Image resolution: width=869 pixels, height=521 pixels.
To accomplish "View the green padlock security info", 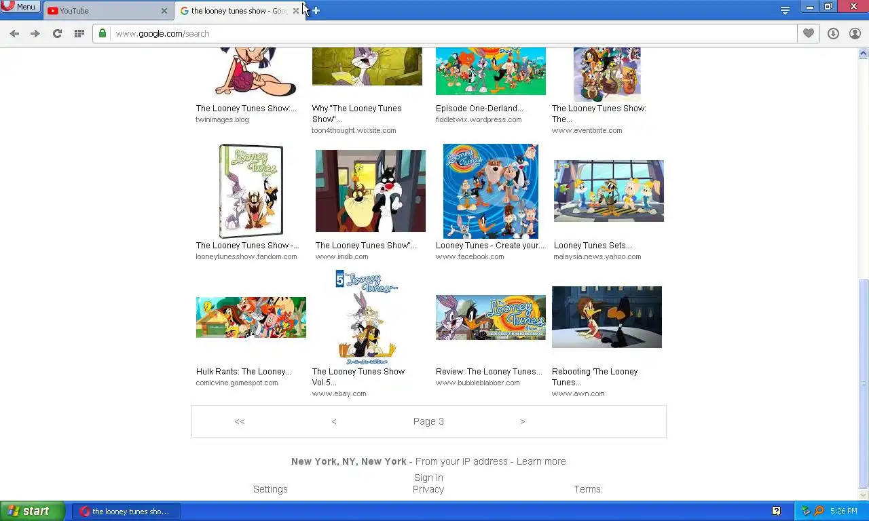I will tap(103, 33).
